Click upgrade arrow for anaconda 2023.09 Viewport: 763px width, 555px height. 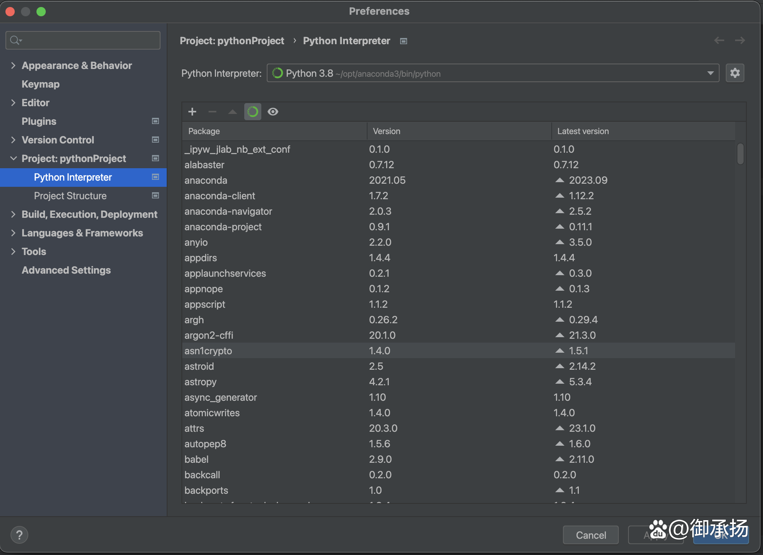point(559,180)
